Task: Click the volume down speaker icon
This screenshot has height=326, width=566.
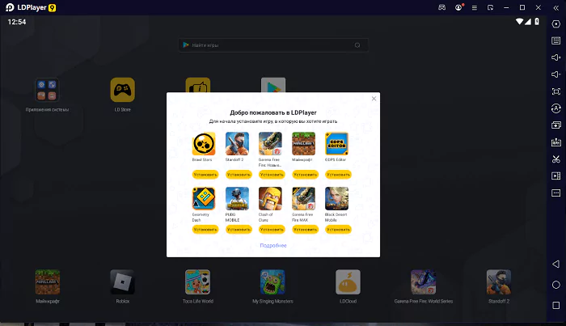Action: (556, 74)
